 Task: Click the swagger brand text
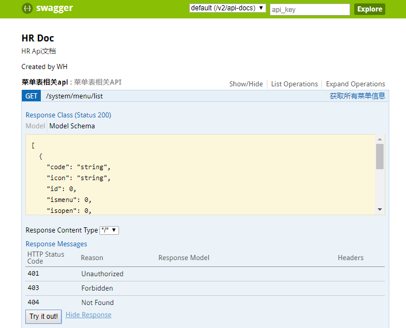55,8
